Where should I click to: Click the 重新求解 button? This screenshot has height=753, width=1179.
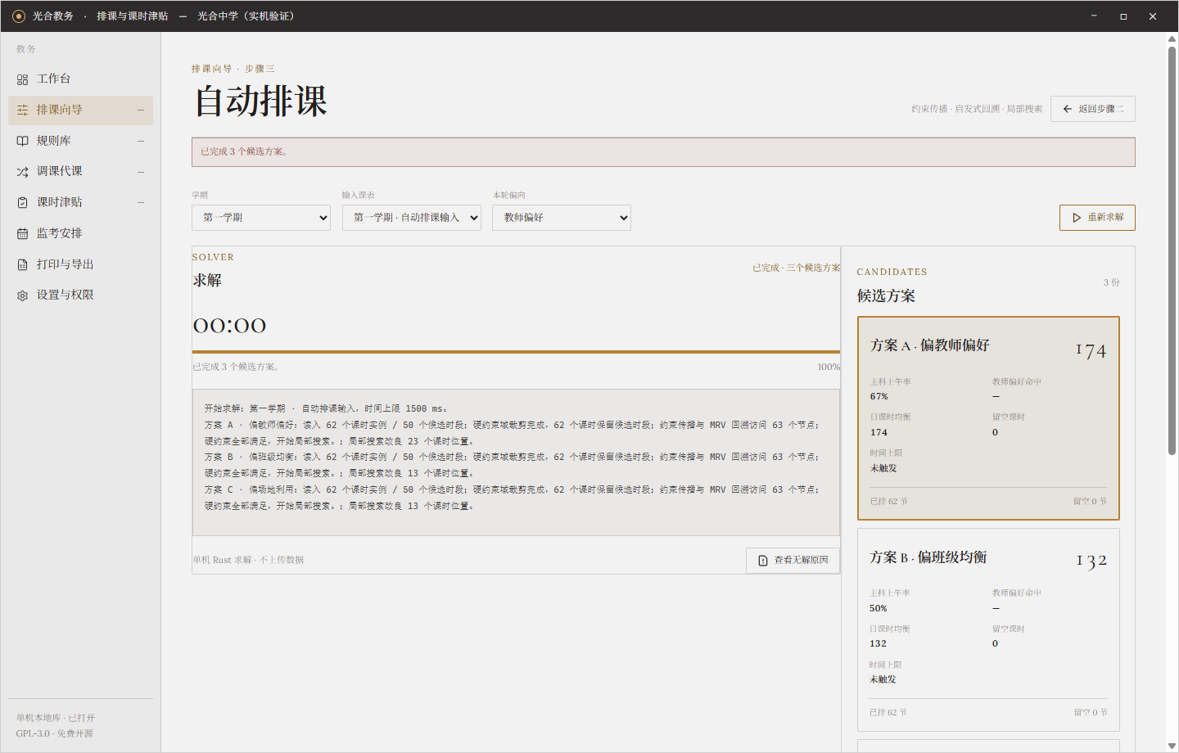pyautogui.click(x=1097, y=218)
